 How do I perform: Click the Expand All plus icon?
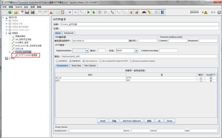click(x=70, y=12)
